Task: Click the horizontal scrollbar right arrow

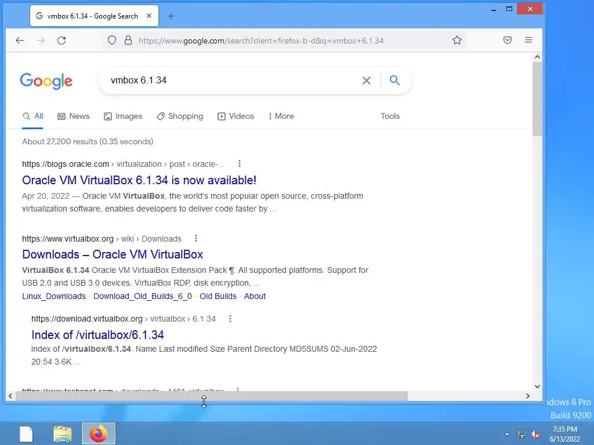Action: (x=528, y=396)
